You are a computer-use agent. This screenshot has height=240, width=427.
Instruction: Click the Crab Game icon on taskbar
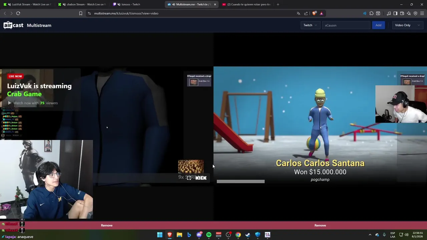pos(268,235)
